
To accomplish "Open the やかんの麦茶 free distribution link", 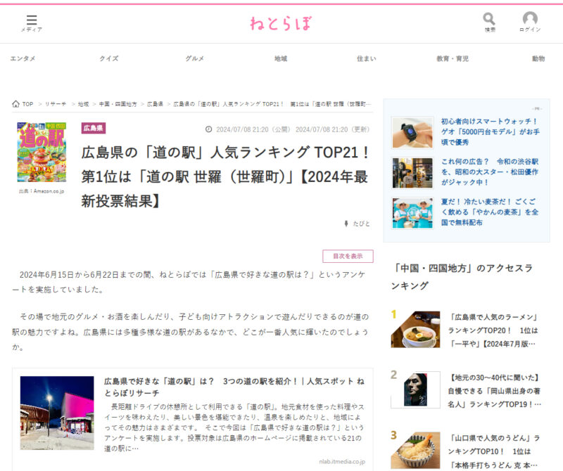I will pos(490,212).
